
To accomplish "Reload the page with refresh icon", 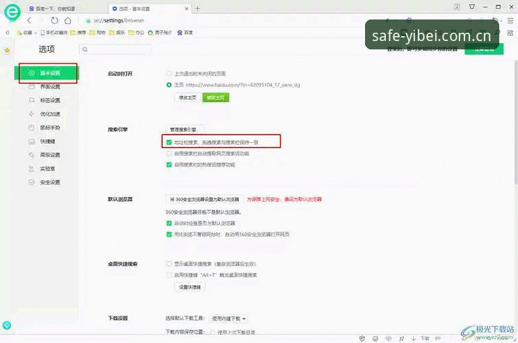I will 54,20.
